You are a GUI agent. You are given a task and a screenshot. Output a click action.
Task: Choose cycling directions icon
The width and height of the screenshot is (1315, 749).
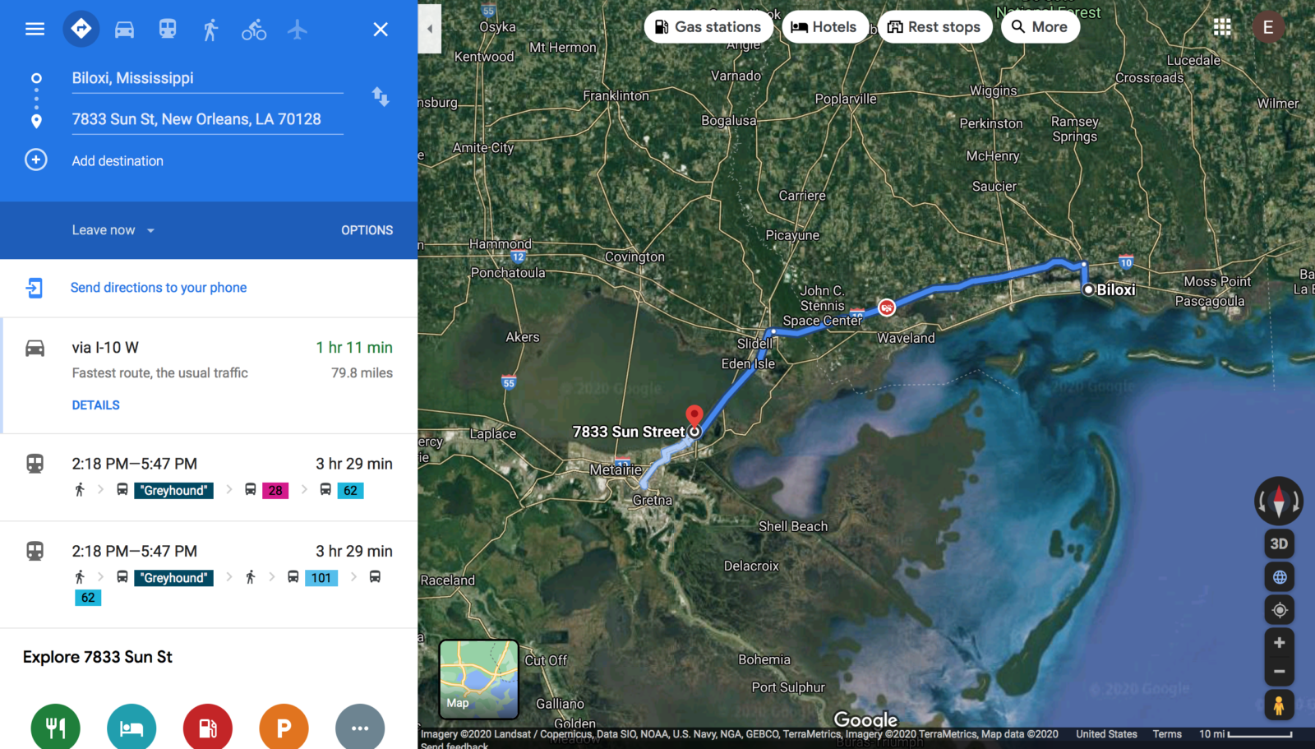pyautogui.click(x=254, y=30)
